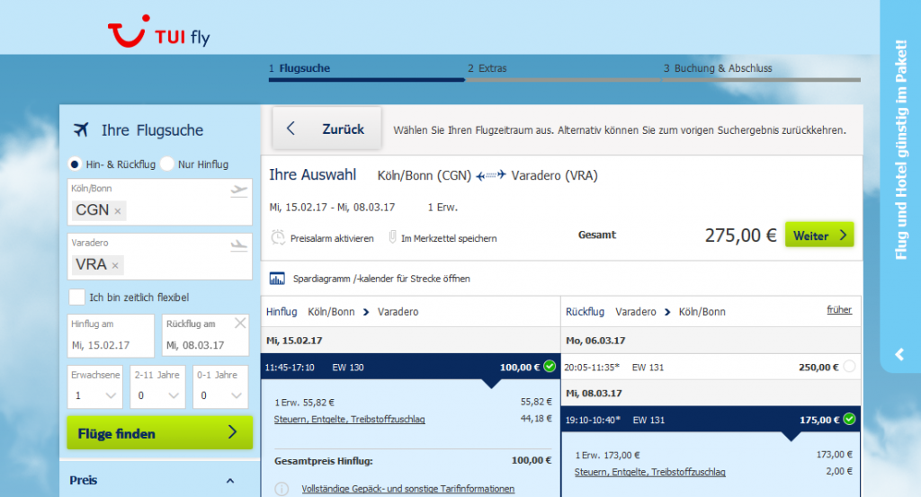The width and height of the screenshot is (921, 497).
Task: Remove the VRA airport tag
Action: (x=116, y=265)
